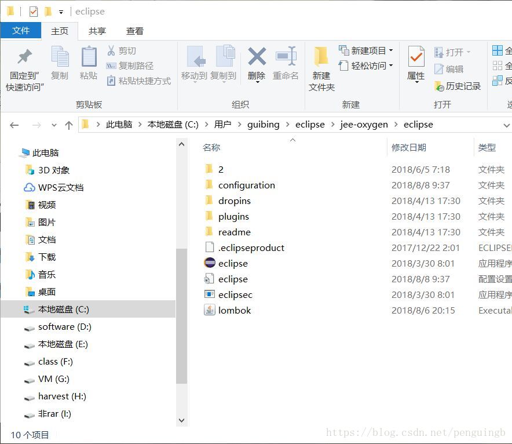
Task: Click the Cut scissors icon
Action: (111, 50)
